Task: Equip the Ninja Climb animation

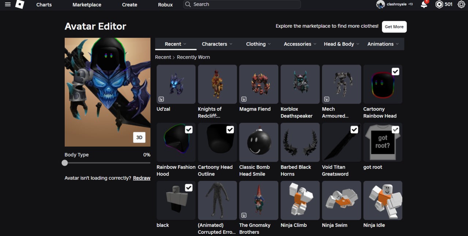Action: click(300, 200)
